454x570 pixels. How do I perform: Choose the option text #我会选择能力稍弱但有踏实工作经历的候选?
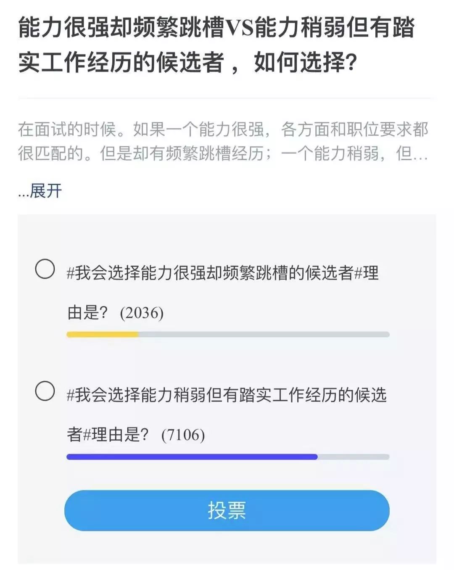point(227,395)
